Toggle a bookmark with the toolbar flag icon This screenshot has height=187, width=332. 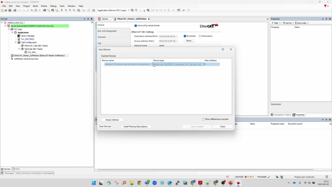[x=62, y=10]
